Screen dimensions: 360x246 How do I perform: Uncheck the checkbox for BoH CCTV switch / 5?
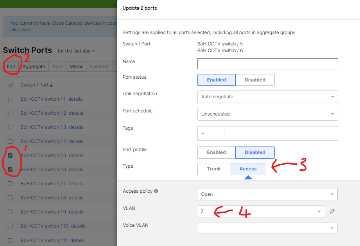pos(10,155)
